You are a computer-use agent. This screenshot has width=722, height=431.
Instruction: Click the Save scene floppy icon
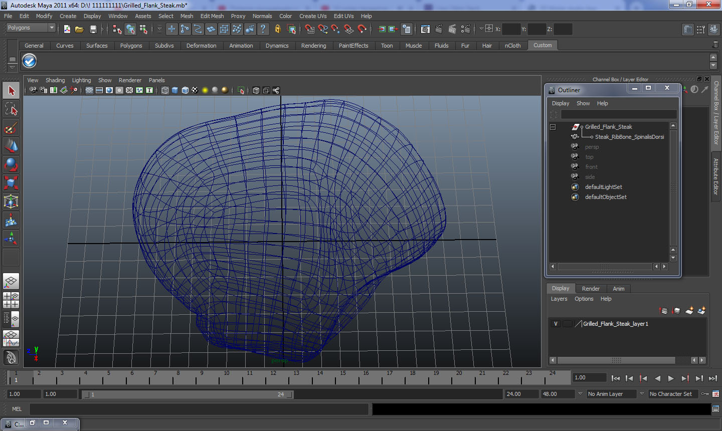(x=93, y=30)
